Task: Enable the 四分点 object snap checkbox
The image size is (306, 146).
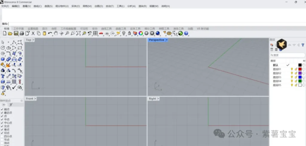Action: click(2, 136)
